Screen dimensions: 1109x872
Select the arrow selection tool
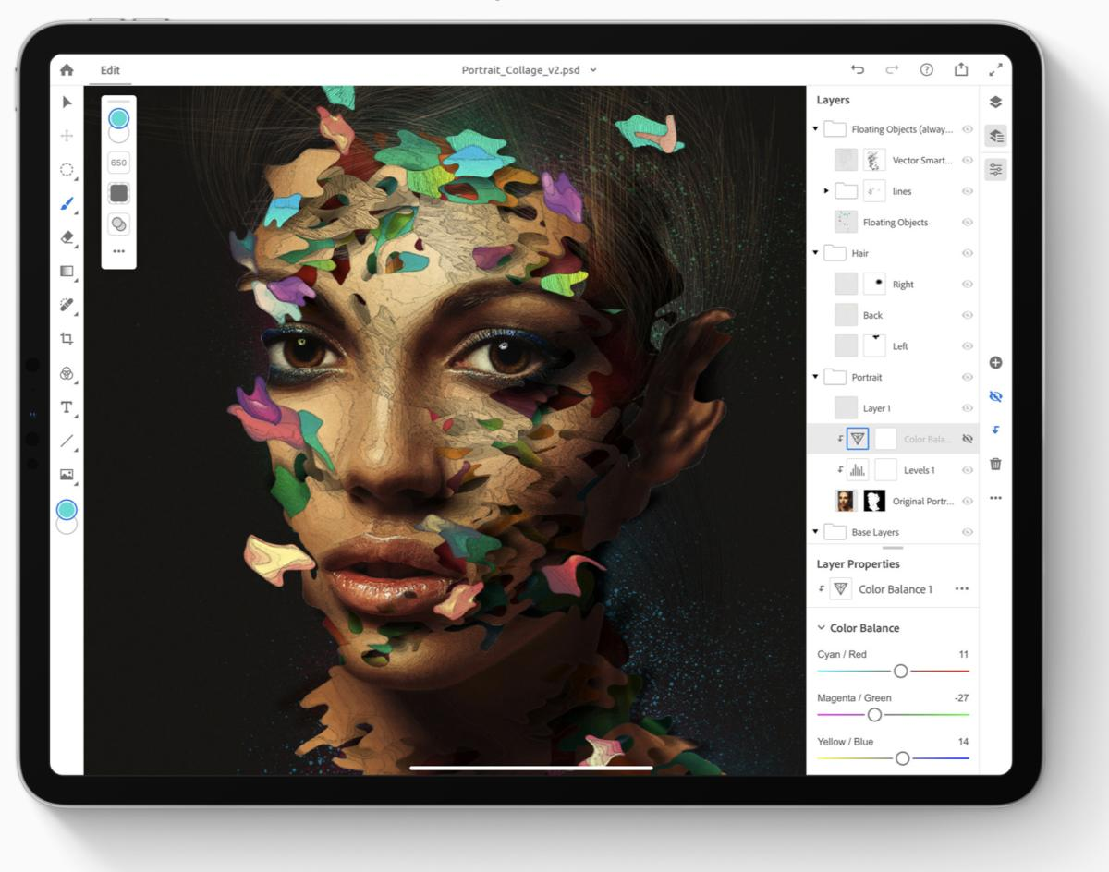point(67,103)
